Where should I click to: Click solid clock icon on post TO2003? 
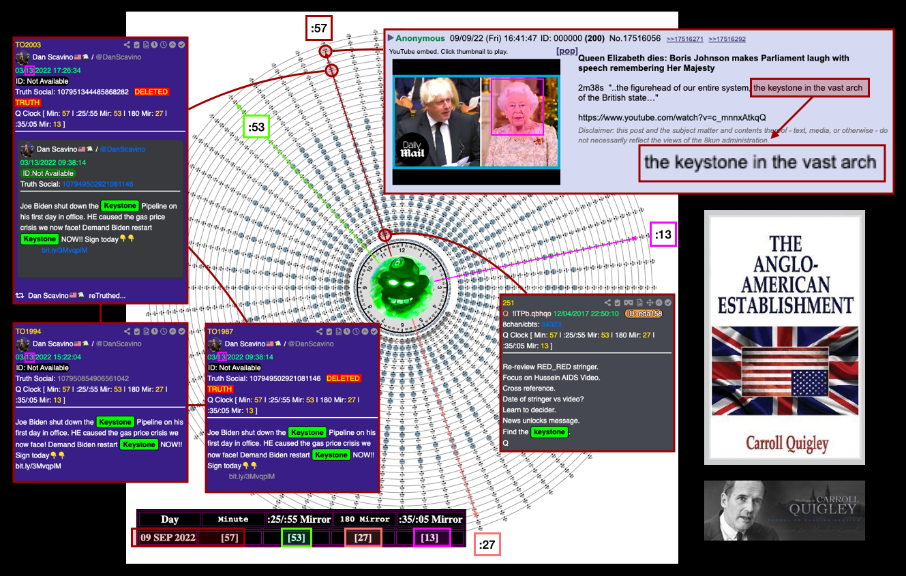pos(154,44)
